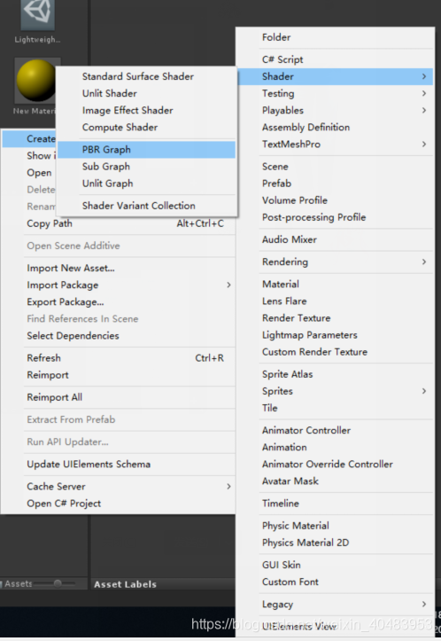Image resolution: width=441 pixels, height=641 pixels.
Task: Create a Custom Render Texture
Action: (x=335, y=352)
